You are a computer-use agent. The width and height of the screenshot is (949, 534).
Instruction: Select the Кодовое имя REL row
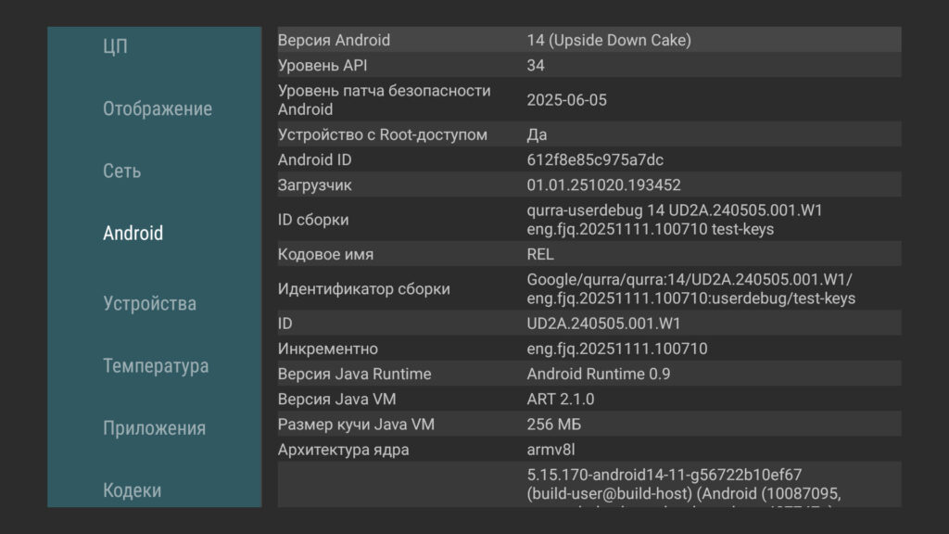(x=588, y=254)
